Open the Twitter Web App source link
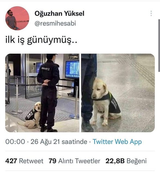 [x=117, y=142]
